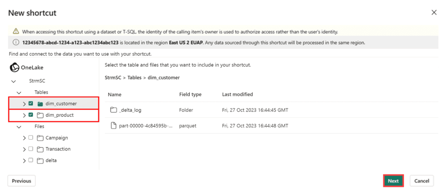Sort by Last modified column header
Image resolution: width=445 pixels, height=192 pixels.
click(237, 94)
